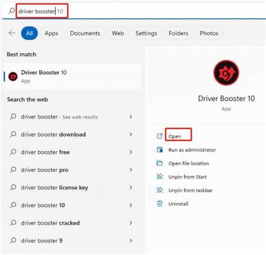Click search icon beside 'driver booster 9'
Screen dimensions: 266x255
coord(13,240)
